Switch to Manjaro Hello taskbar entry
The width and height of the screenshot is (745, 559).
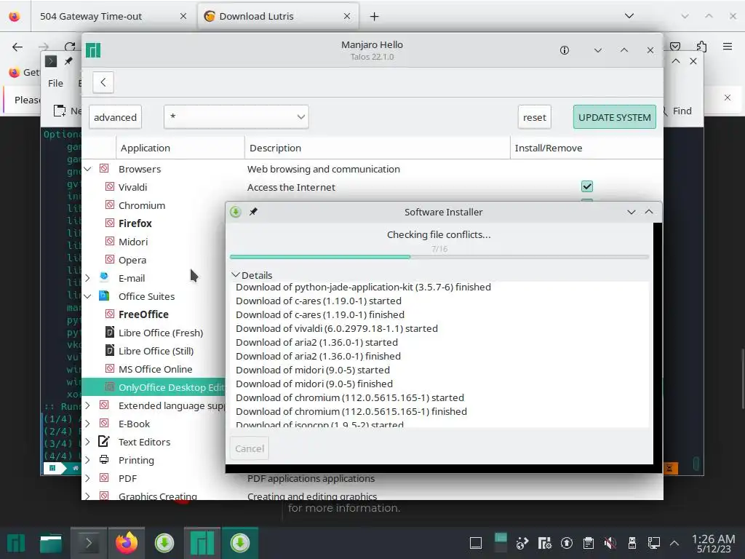point(202,543)
